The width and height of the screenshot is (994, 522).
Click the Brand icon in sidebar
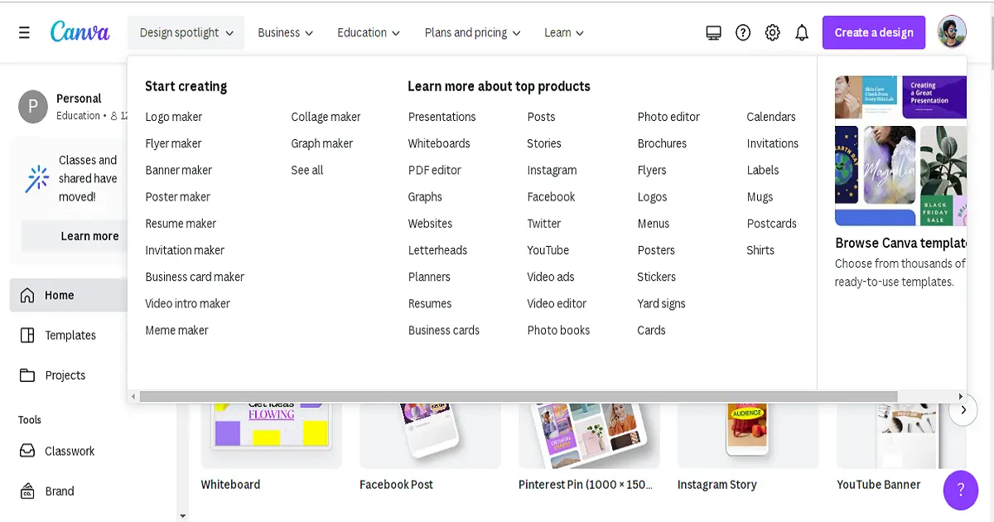(27, 491)
